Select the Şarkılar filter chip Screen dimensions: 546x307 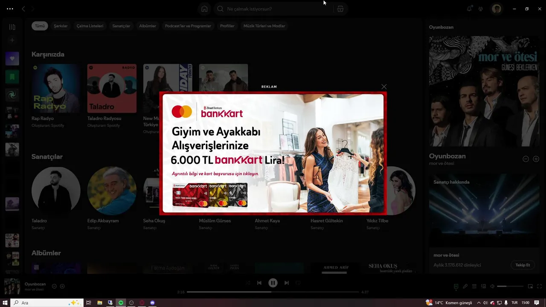61,26
